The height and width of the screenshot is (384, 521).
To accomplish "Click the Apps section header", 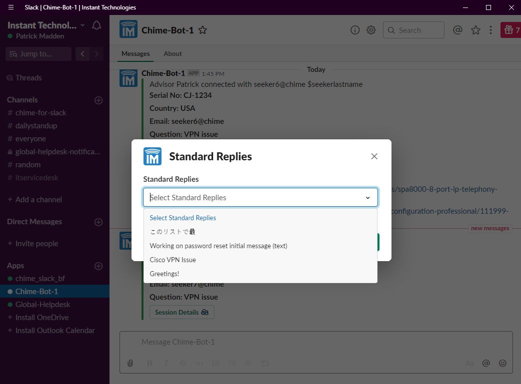I will pyautogui.click(x=15, y=266).
